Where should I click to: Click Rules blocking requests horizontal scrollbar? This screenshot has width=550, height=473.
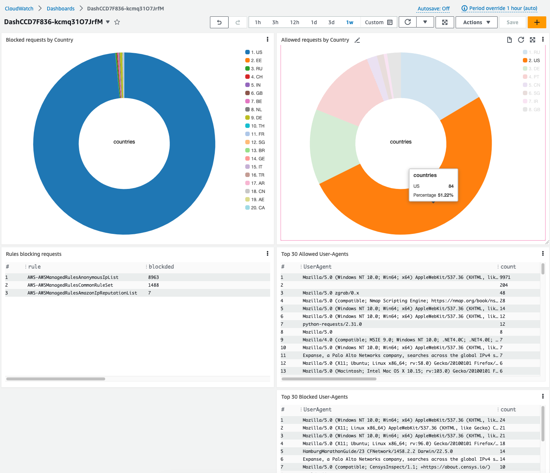(x=56, y=379)
